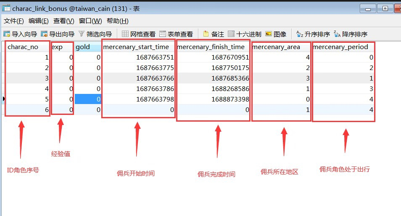Sort ascending with 升序排序

(313, 34)
